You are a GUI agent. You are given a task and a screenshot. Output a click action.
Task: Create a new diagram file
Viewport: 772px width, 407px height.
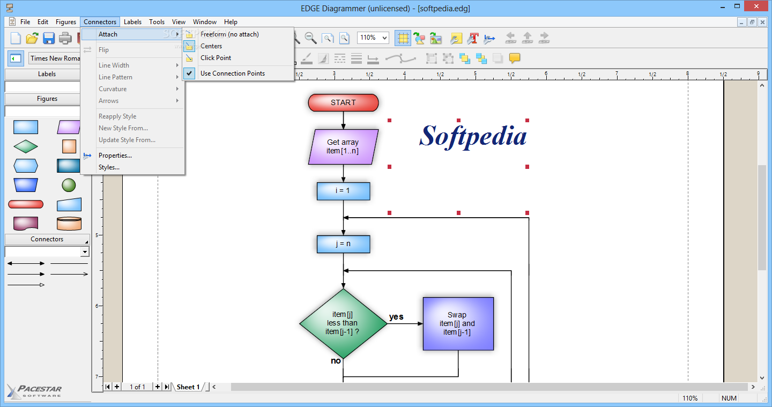coord(16,38)
